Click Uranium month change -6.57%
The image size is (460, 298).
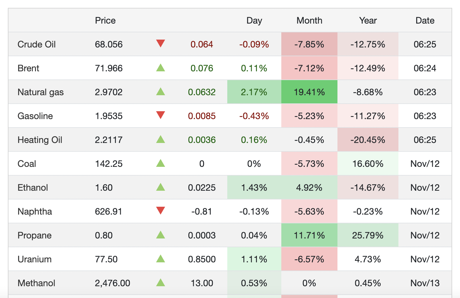pyautogui.click(x=309, y=259)
